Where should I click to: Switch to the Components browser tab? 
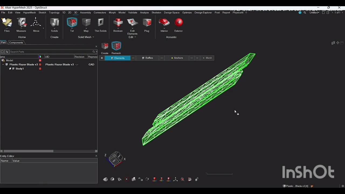tap(16, 43)
